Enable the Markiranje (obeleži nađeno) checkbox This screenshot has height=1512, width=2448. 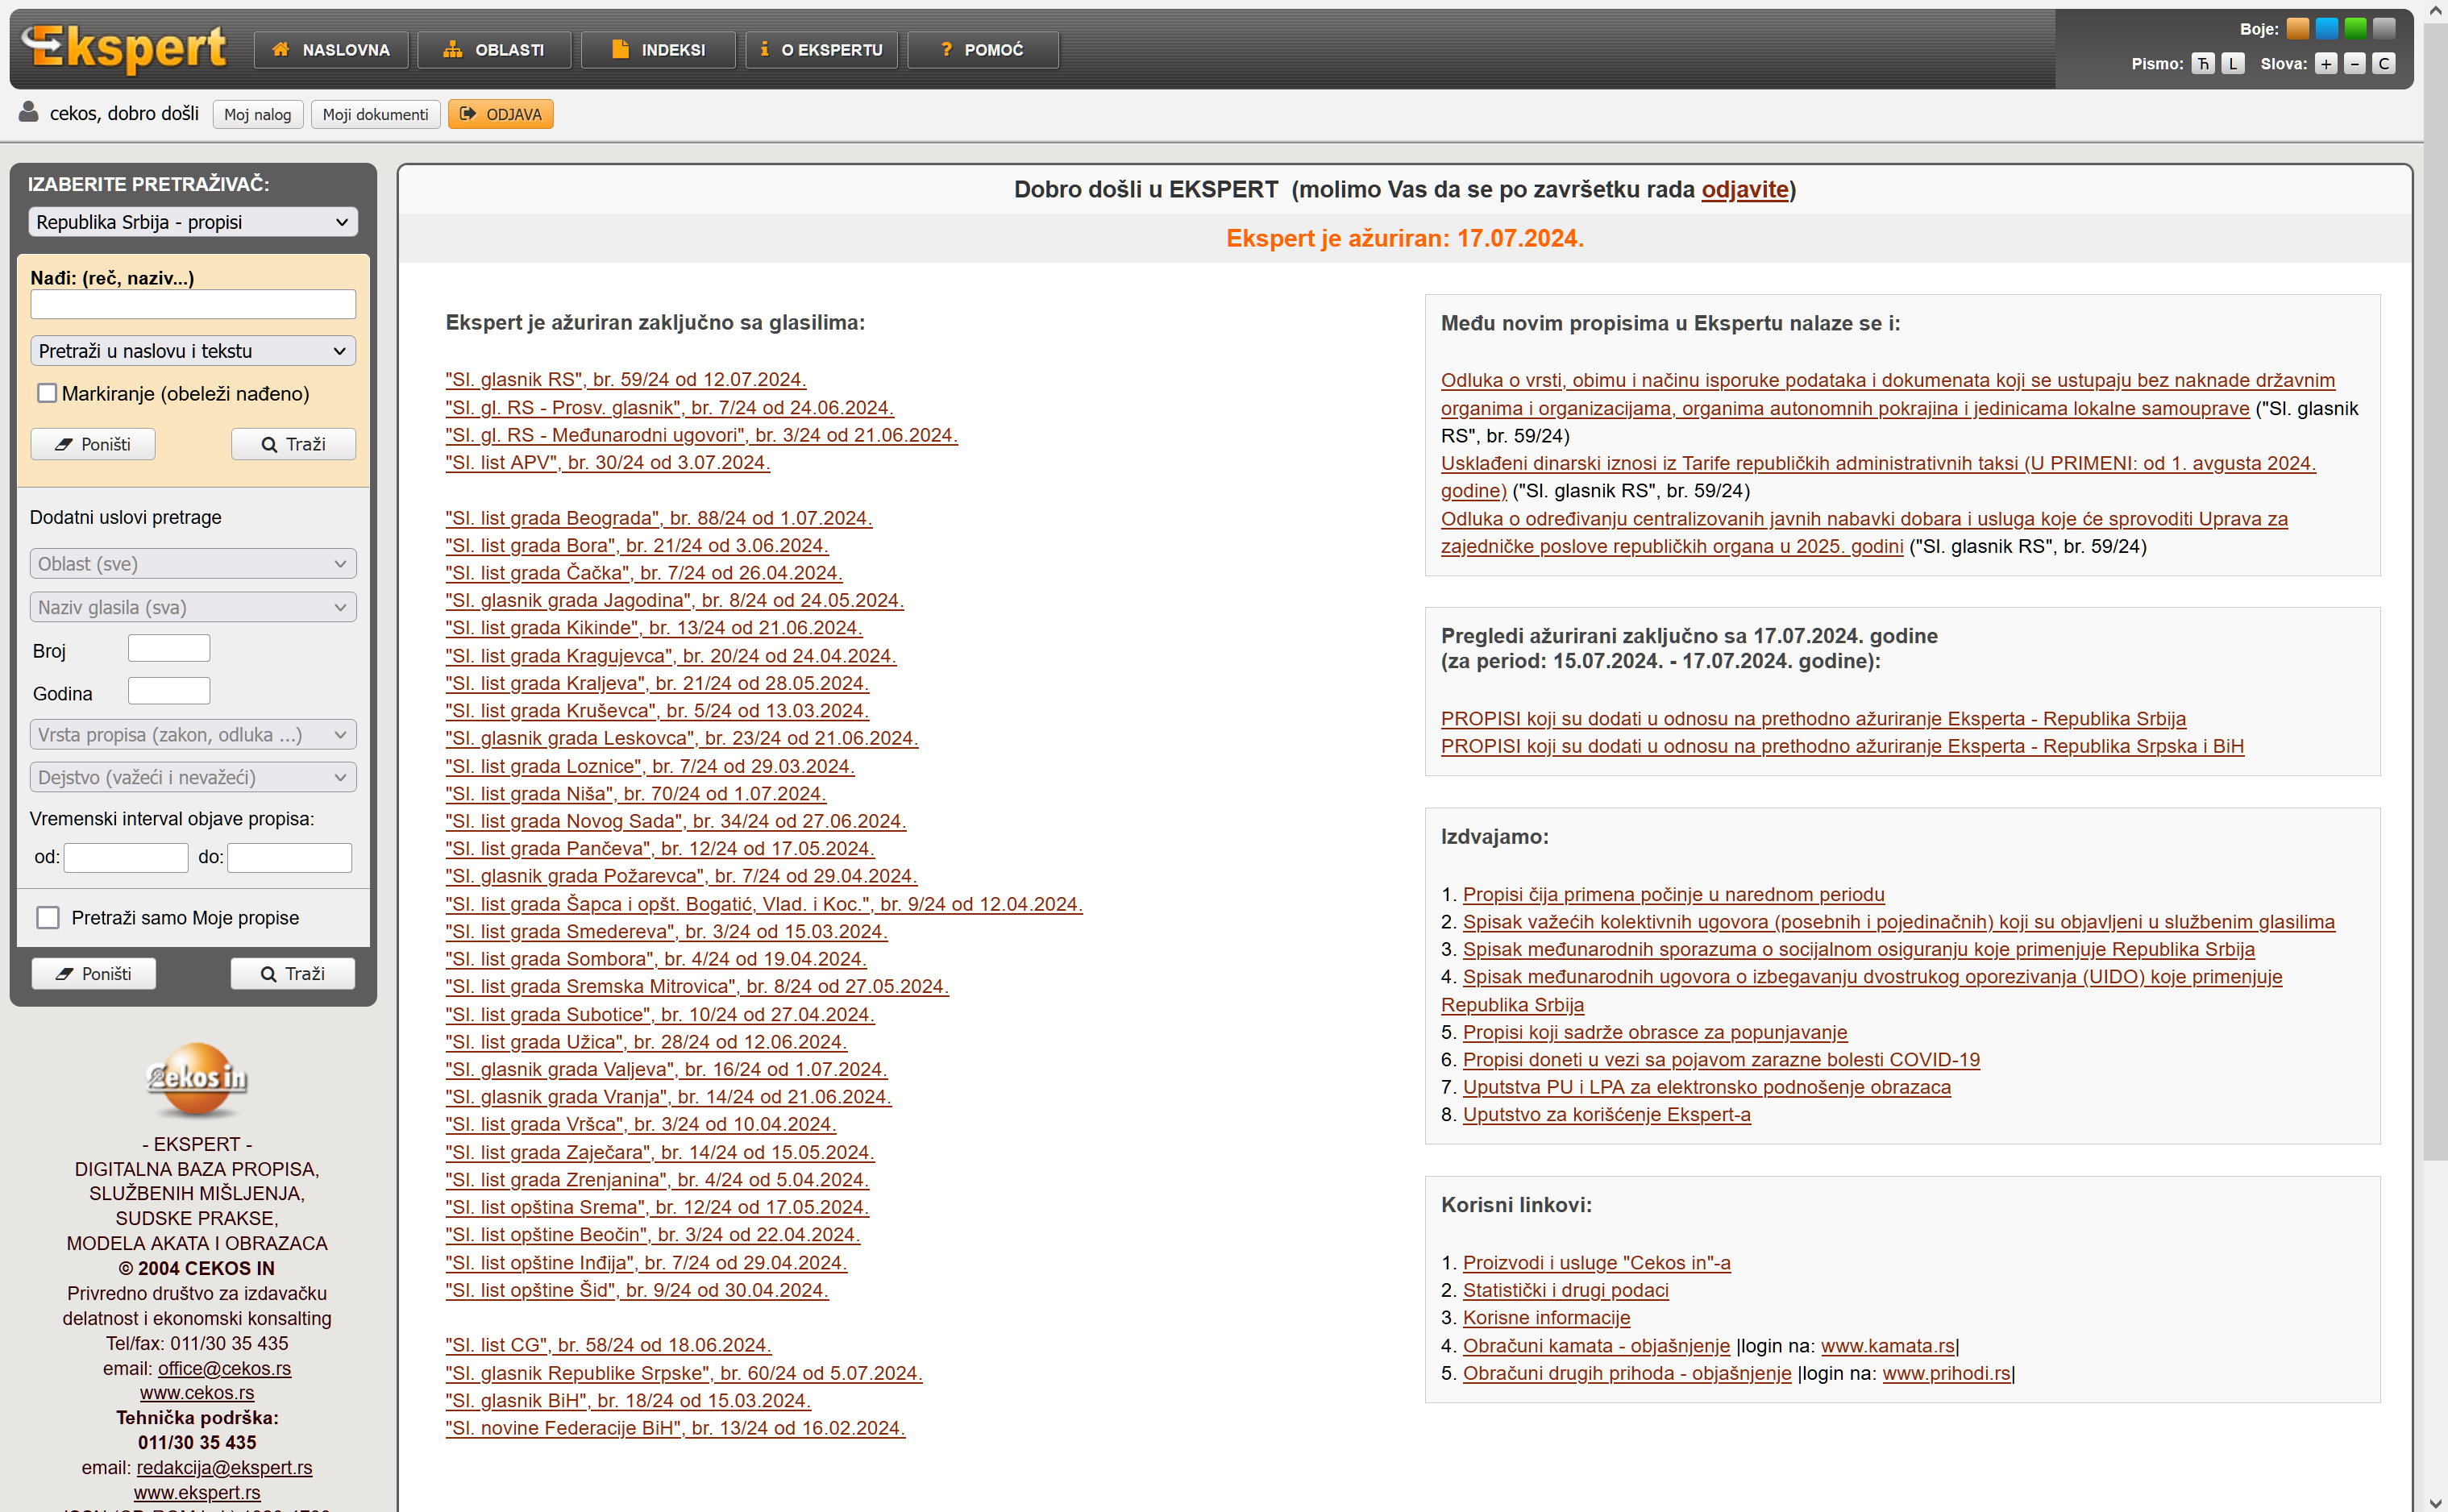pyautogui.click(x=47, y=393)
